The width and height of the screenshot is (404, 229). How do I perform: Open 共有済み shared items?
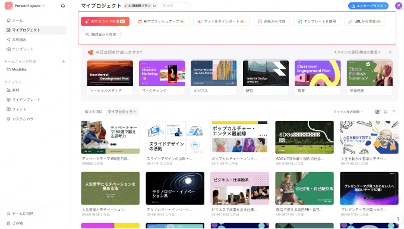(35, 40)
